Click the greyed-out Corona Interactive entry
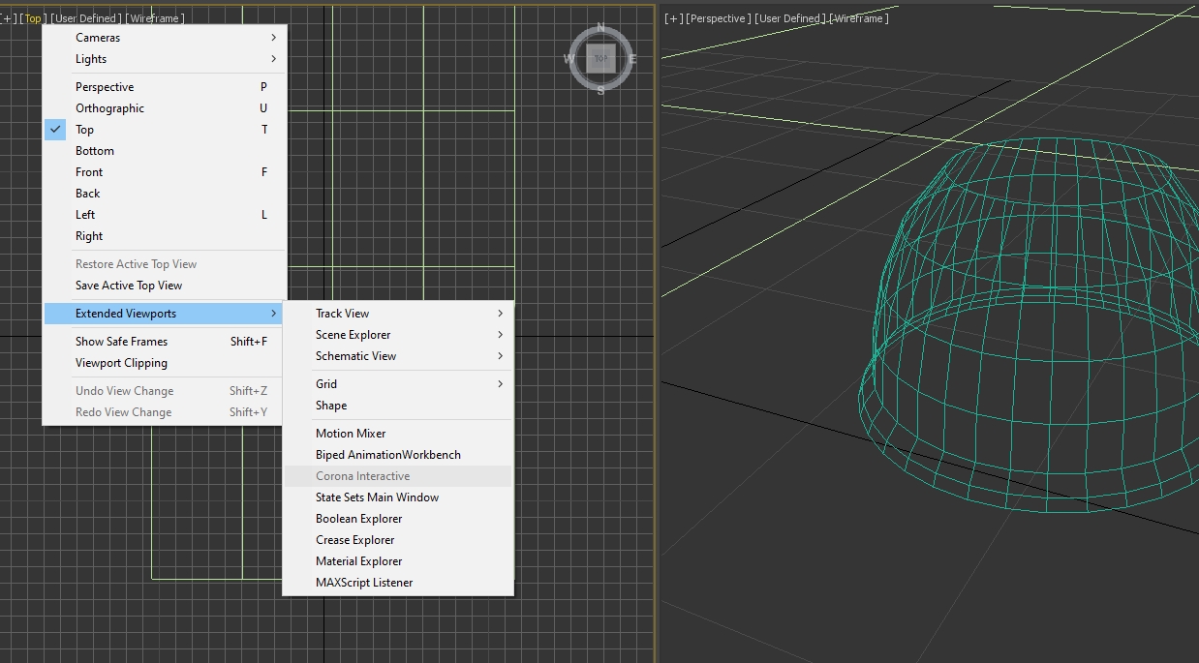The height and width of the screenshot is (663, 1199). [x=398, y=476]
